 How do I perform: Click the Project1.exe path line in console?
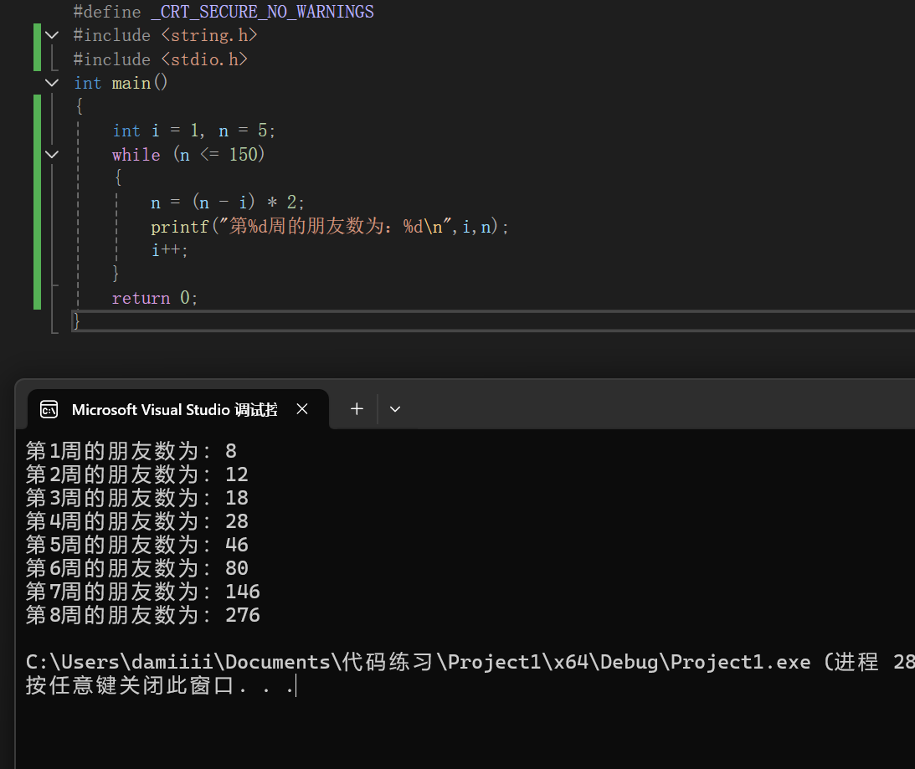pos(470,662)
